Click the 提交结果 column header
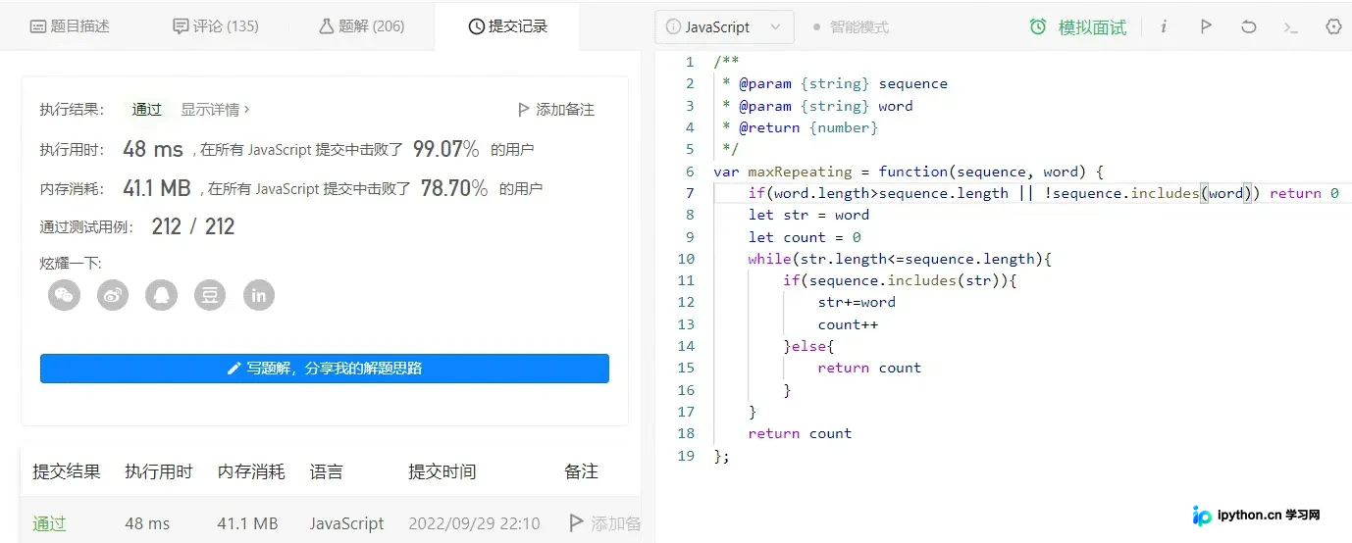1352x543 pixels. 67,471
